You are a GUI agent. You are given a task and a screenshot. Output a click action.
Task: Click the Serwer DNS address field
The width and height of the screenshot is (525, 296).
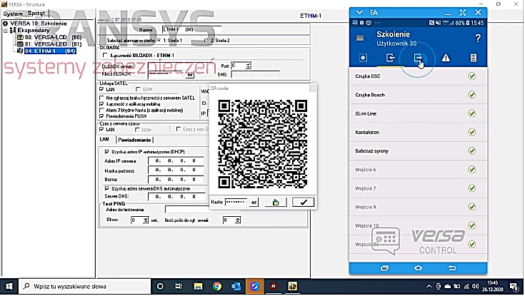[176, 196]
